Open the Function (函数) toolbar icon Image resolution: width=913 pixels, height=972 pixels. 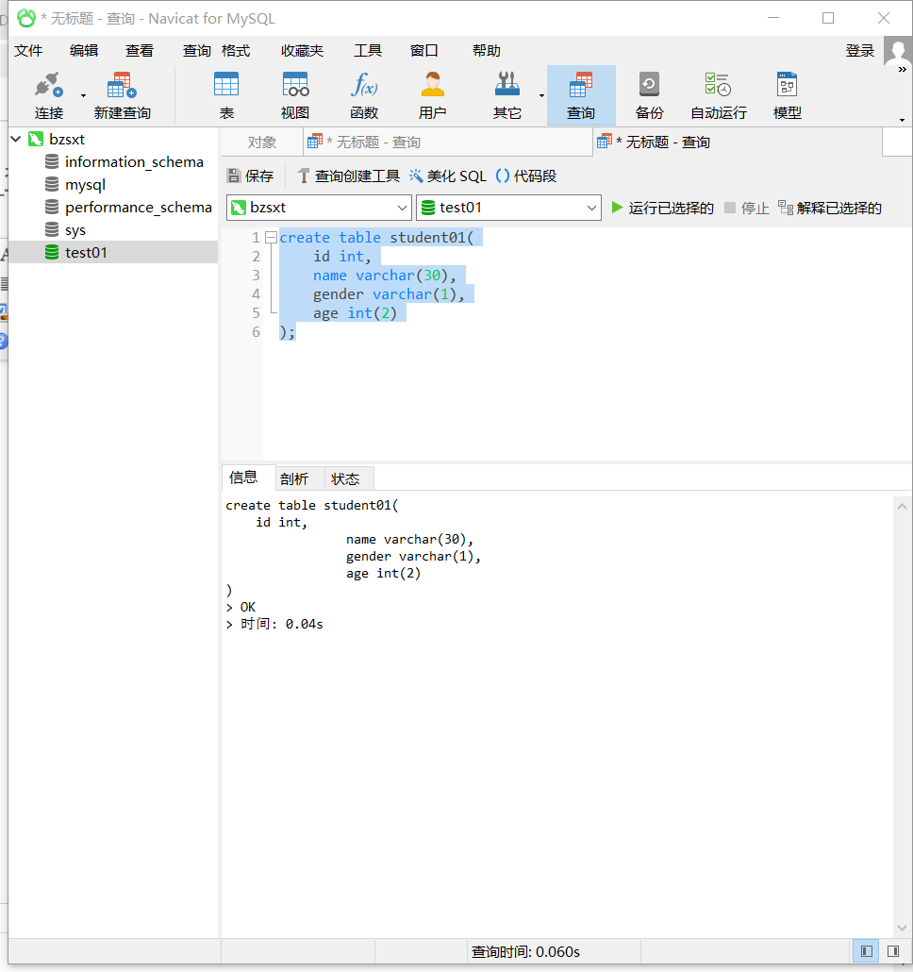pos(363,85)
